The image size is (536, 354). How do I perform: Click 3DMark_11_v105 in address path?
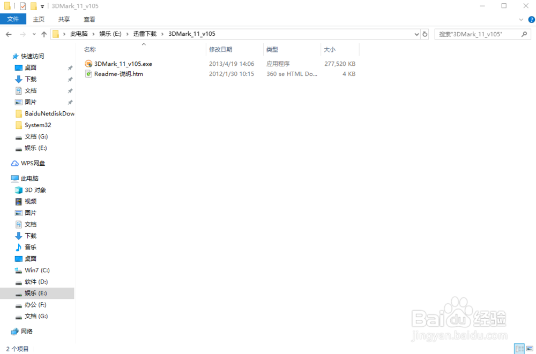pyautogui.click(x=192, y=34)
